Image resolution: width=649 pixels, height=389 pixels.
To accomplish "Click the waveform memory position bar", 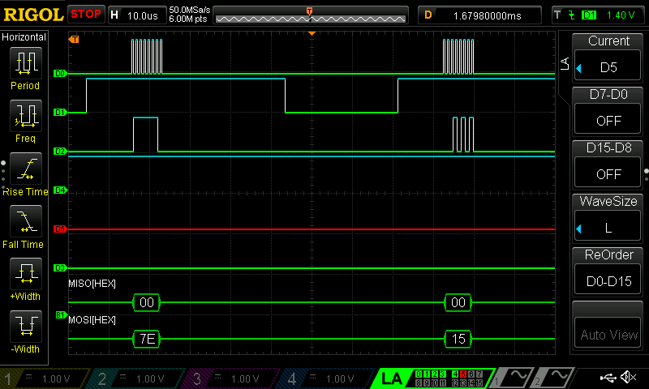I will (311, 15).
